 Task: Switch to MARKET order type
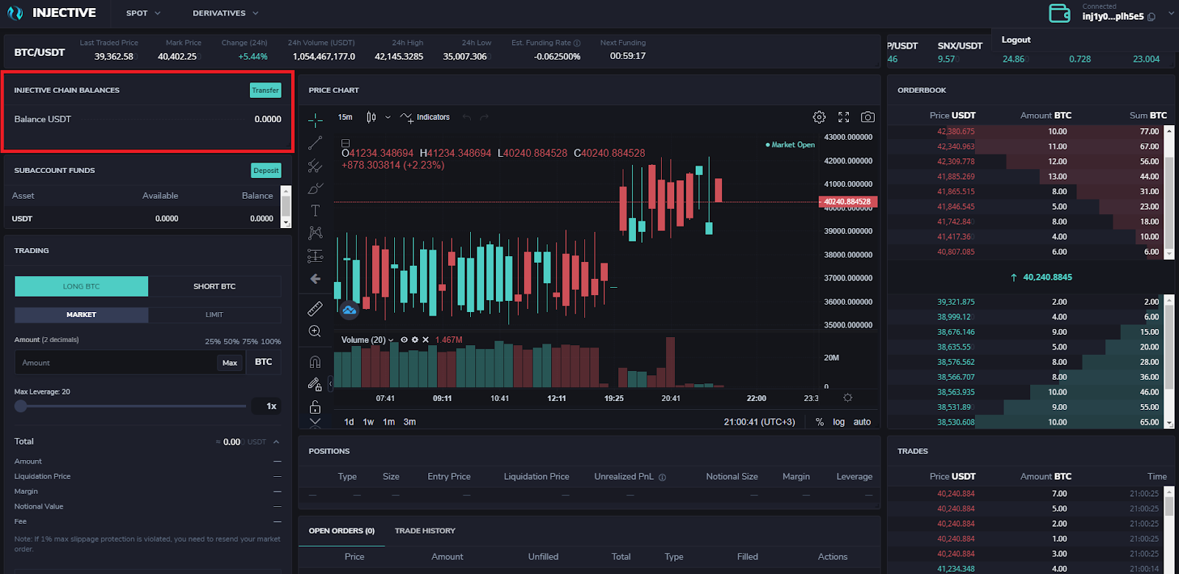[x=81, y=314]
